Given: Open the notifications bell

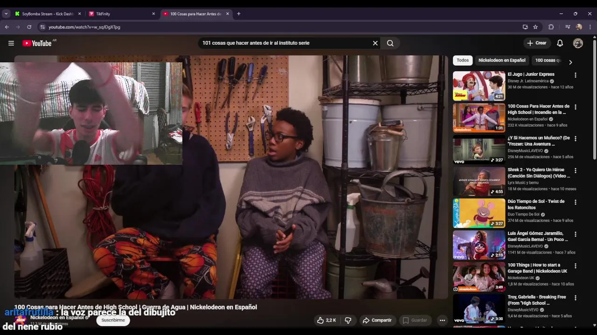Looking at the screenshot, I should coord(560,43).
